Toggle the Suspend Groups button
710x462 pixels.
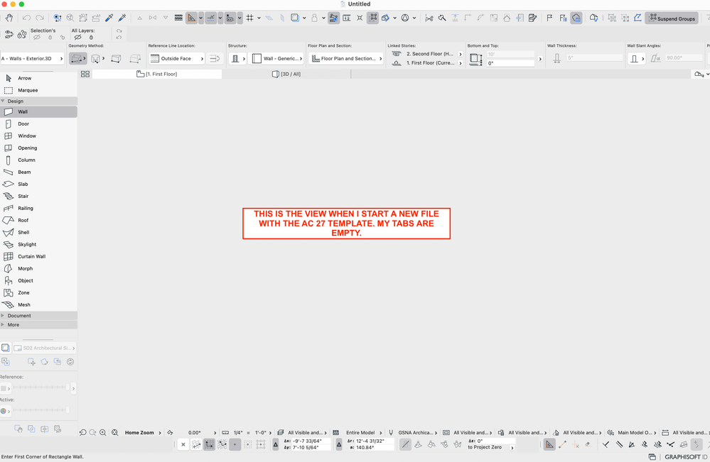tap(671, 18)
